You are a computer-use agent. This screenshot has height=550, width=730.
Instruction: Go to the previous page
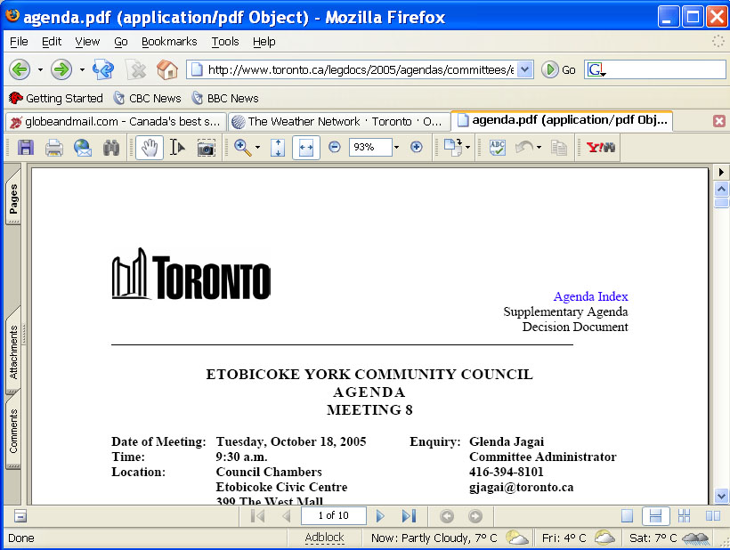[x=287, y=515]
